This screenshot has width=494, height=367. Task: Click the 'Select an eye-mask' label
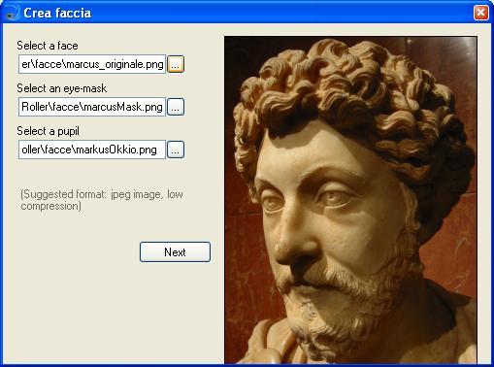click(x=61, y=88)
